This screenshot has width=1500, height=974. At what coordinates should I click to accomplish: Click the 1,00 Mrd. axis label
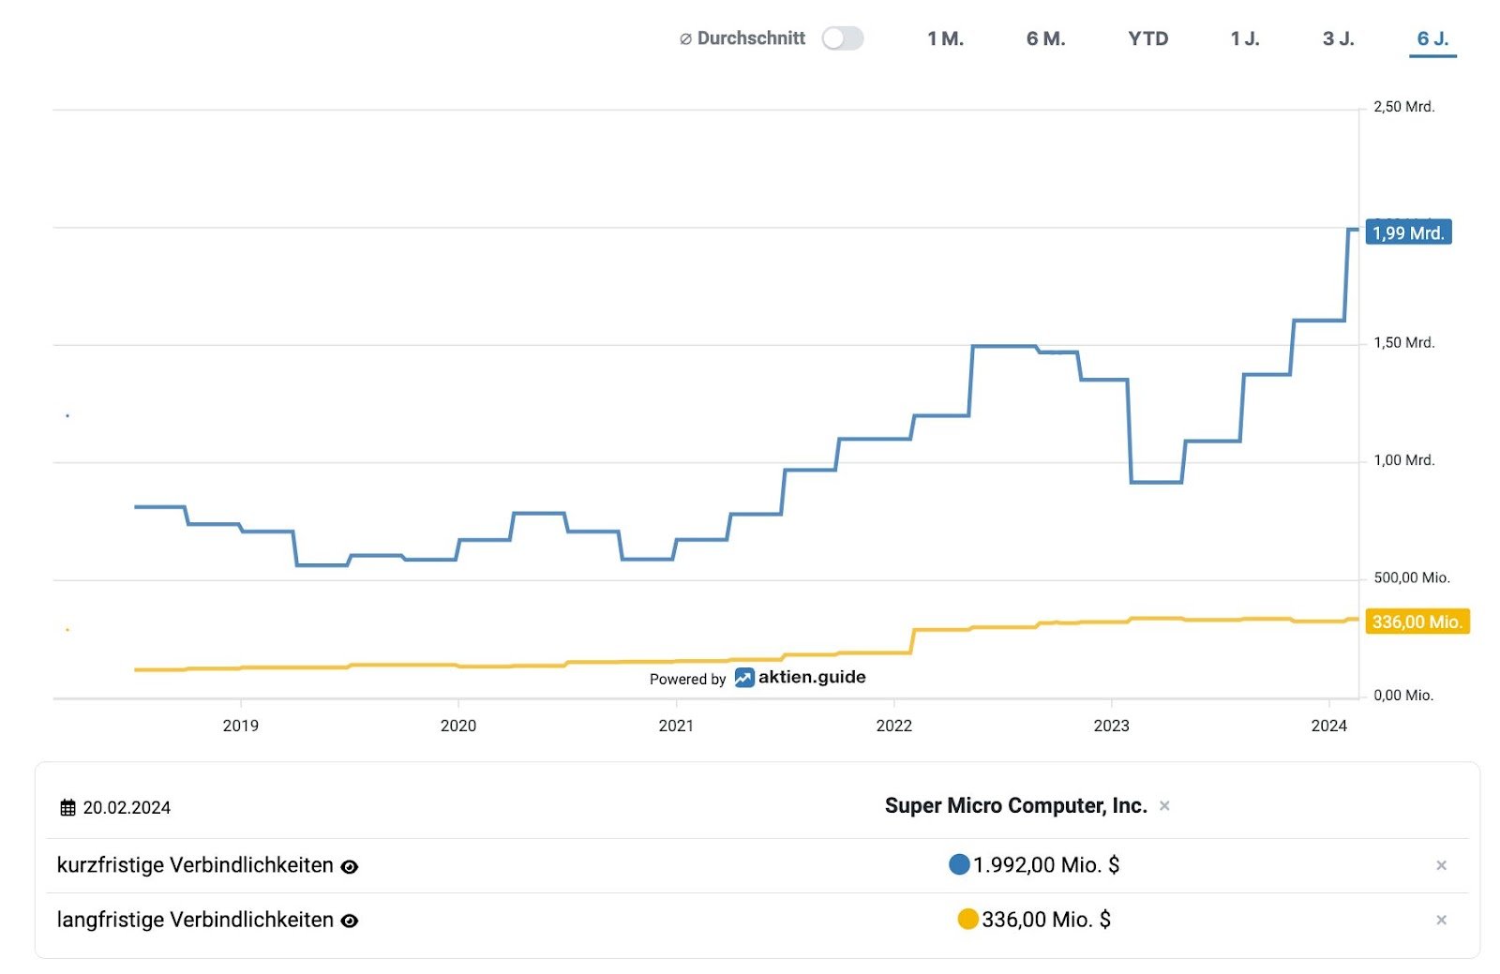[1403, 460]
